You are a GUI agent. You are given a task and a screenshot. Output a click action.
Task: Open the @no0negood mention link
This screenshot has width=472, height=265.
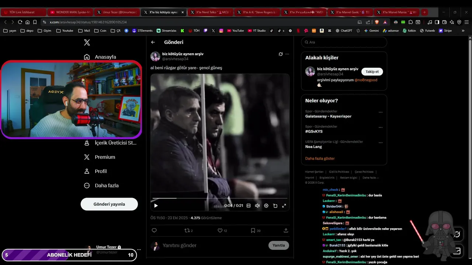click(x=366, y=80)
